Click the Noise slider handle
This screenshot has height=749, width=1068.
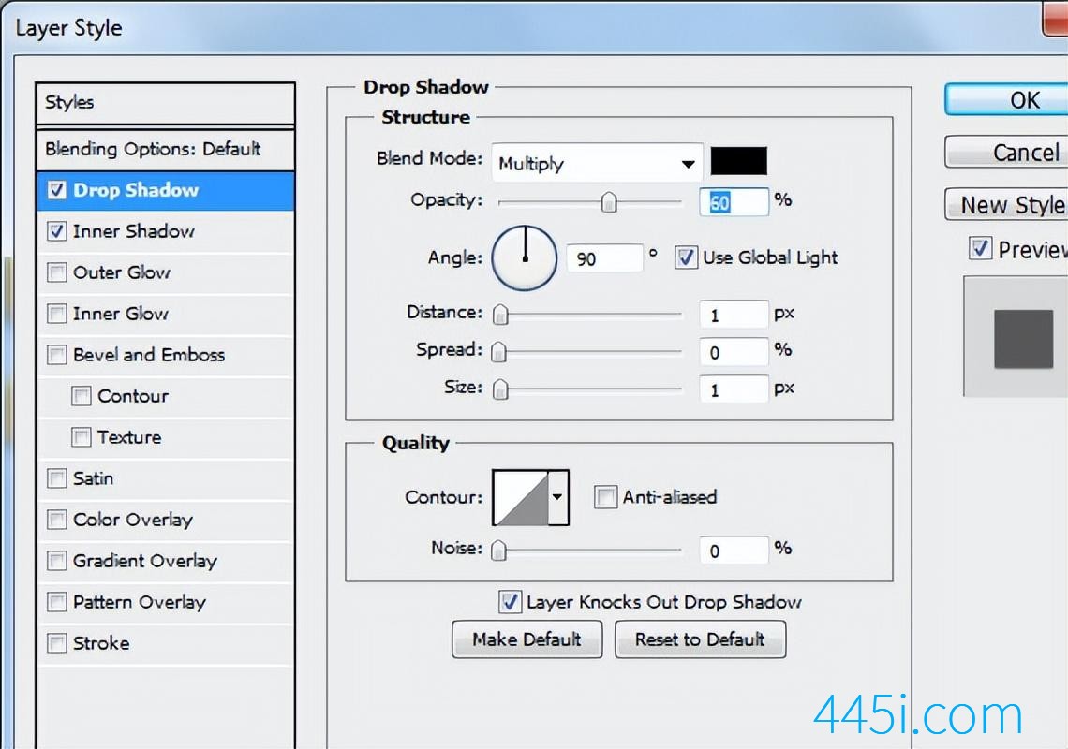point(499,551)
